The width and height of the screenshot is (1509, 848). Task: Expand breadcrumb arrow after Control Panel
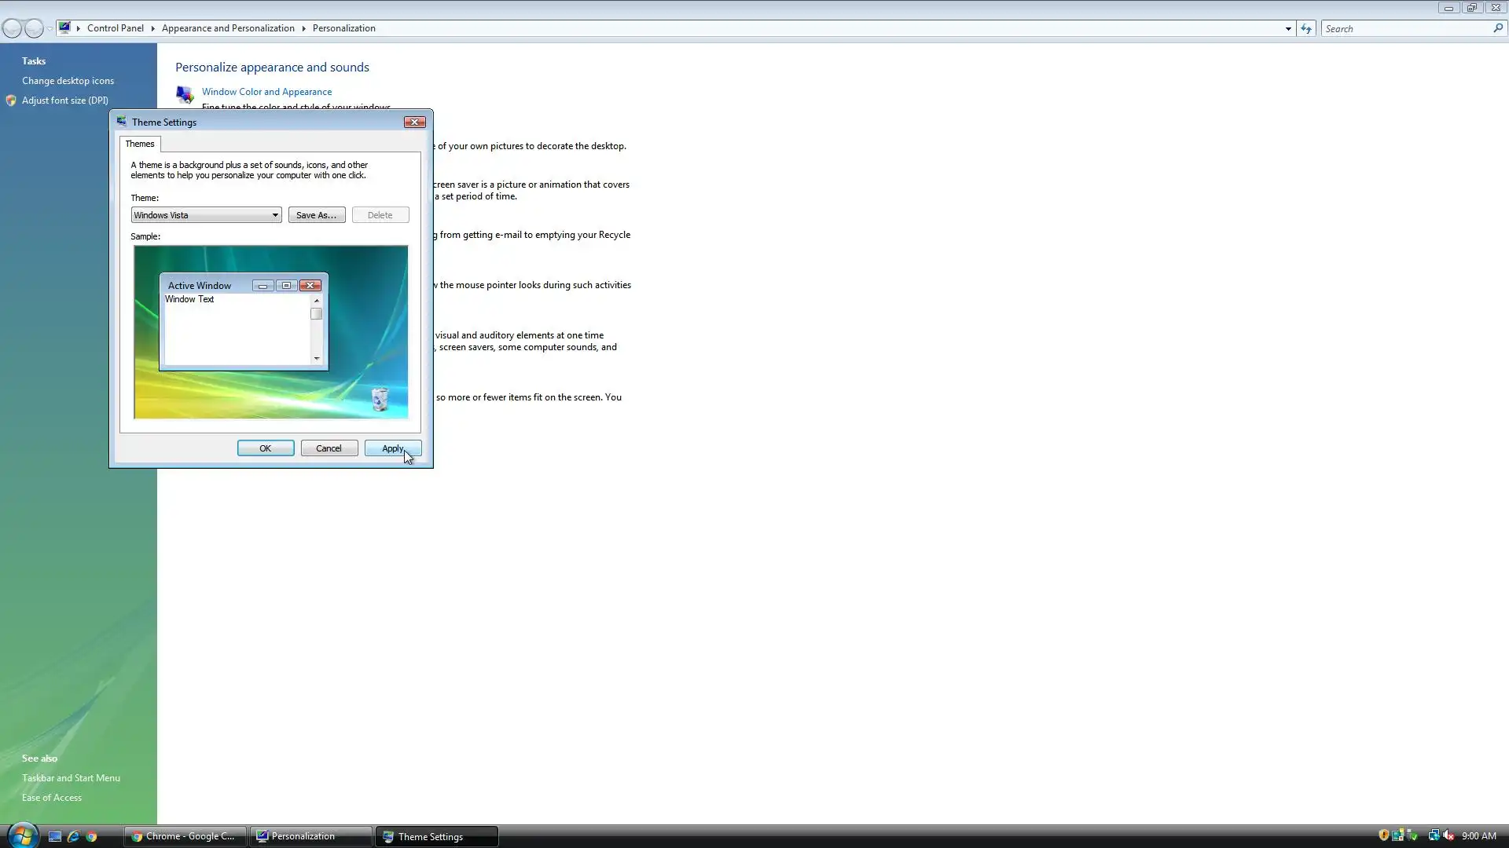pyautogui.click(x=152, y=28)
